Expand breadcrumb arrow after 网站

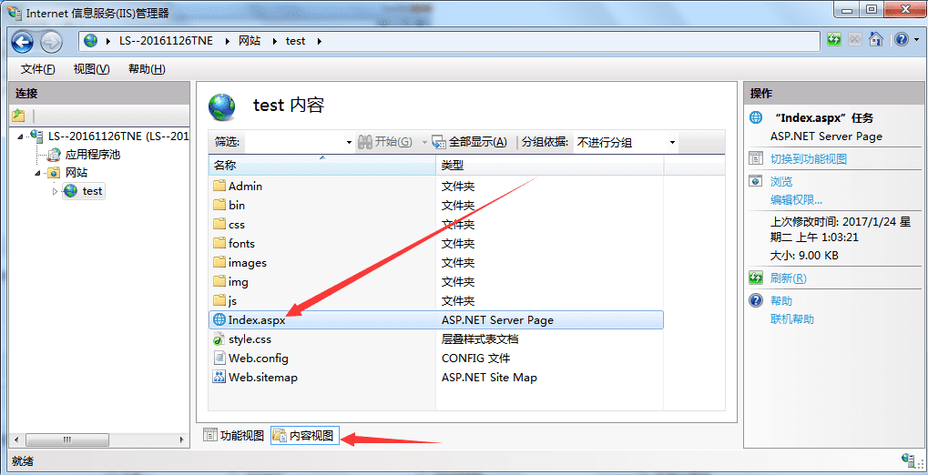[x=274, y=42]
